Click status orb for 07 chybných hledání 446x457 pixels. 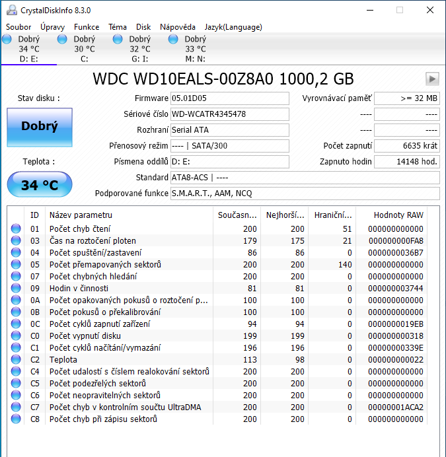point(16,276)
